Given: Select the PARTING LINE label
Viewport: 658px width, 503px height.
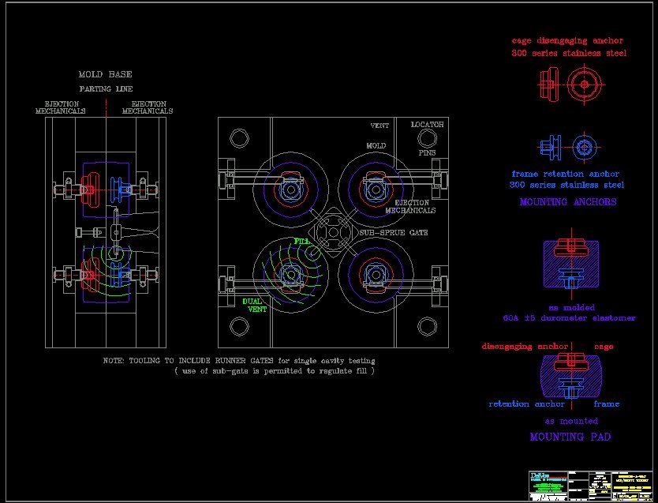Looking at the screenshot, I should pos(106,89).
